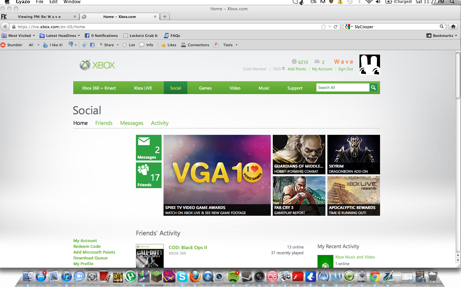Open the COD: Black Ops II link
Image resolution: width=461 pixels, height=287 pixels.
coord(188,248)
